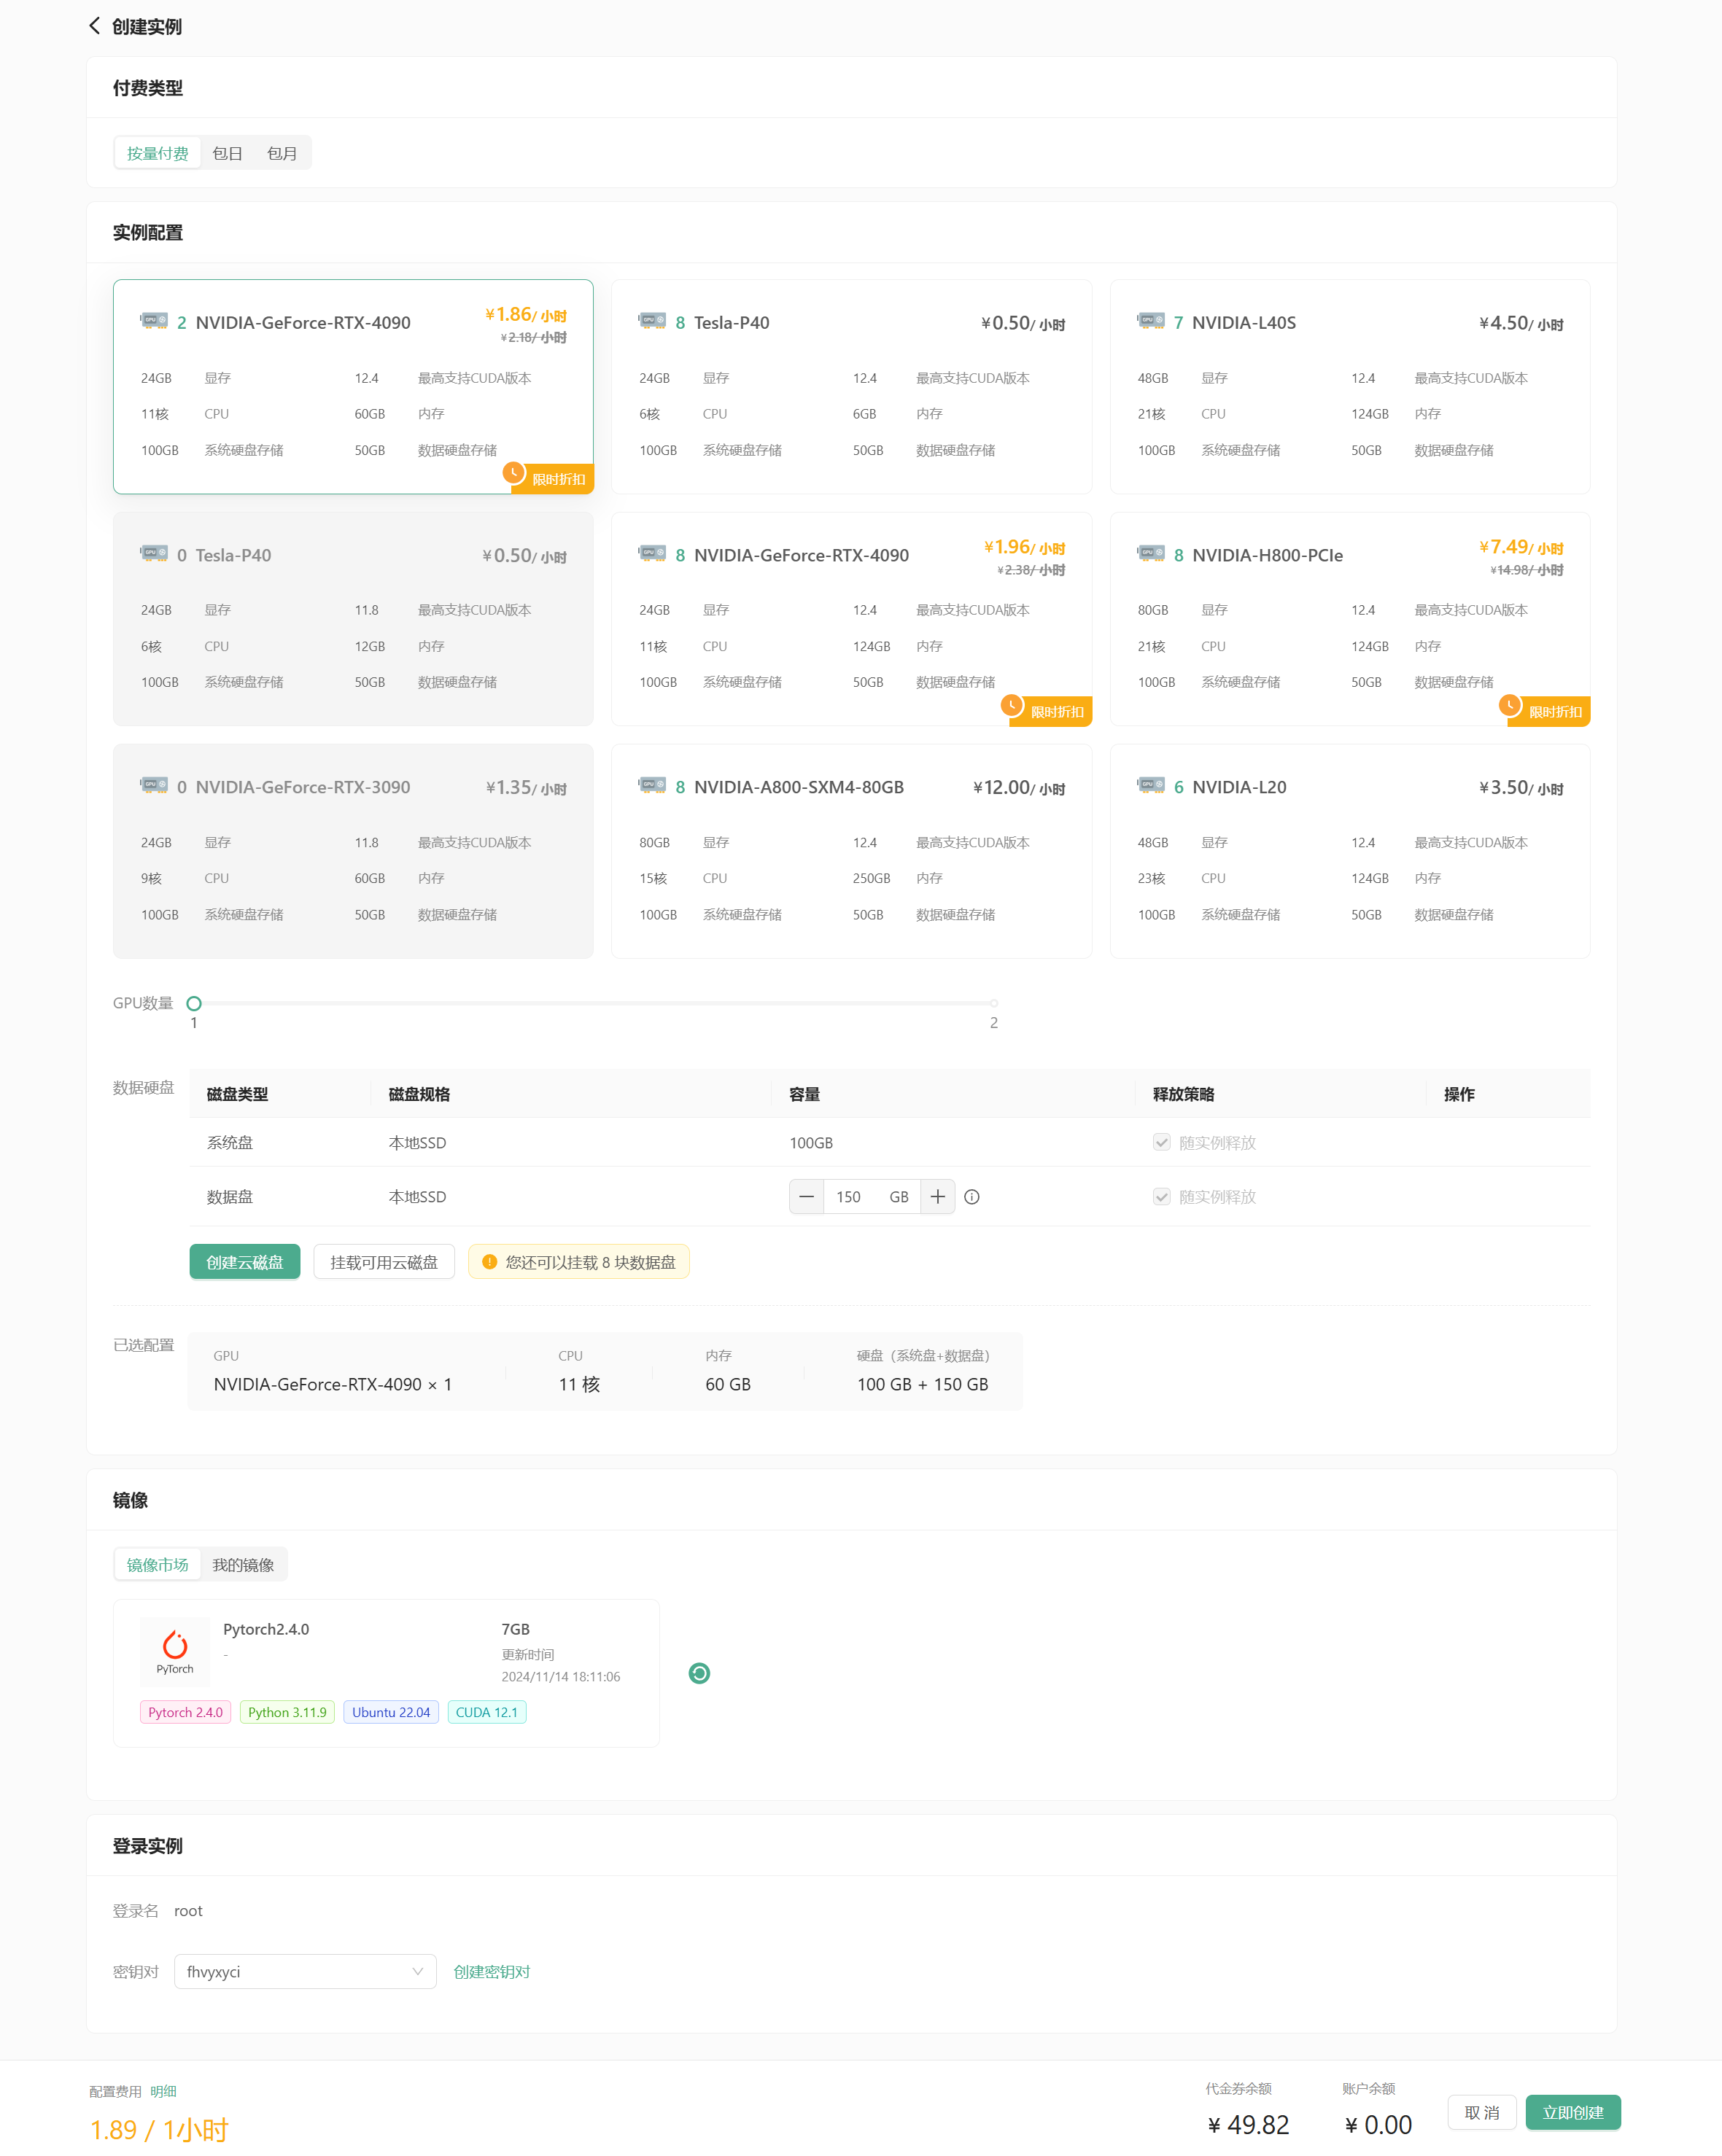The height and width of the screenshot is (2156, 1722).
Task: Click 限时折扣 badge on H800-PCIe card
Action: [x=1545, y=710]
